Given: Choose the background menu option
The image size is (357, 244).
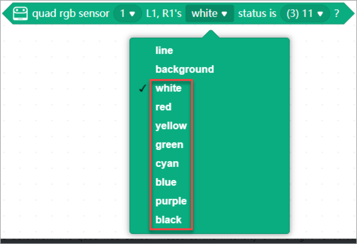Looking at the screenshot, I should click(x=185, y=69).
